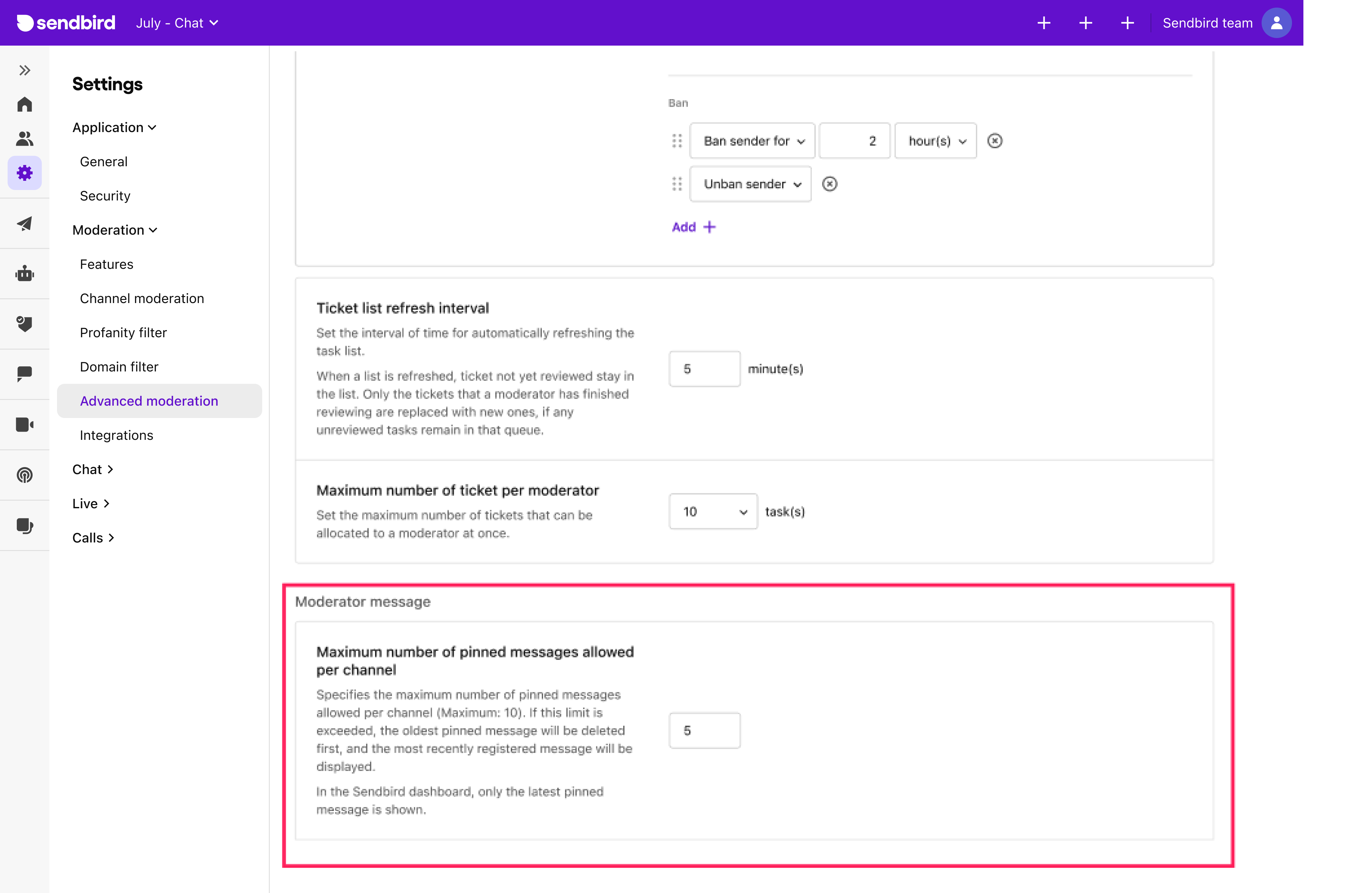This screenshot has height=893, width=1368.
Task: Open Profanity filter settings
Action: 123,333
